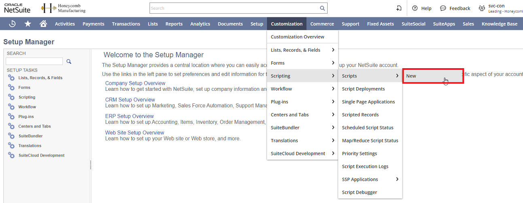Click gear icon beside sidebar Translations
This screenshot has width=523, height=203.
11,146
